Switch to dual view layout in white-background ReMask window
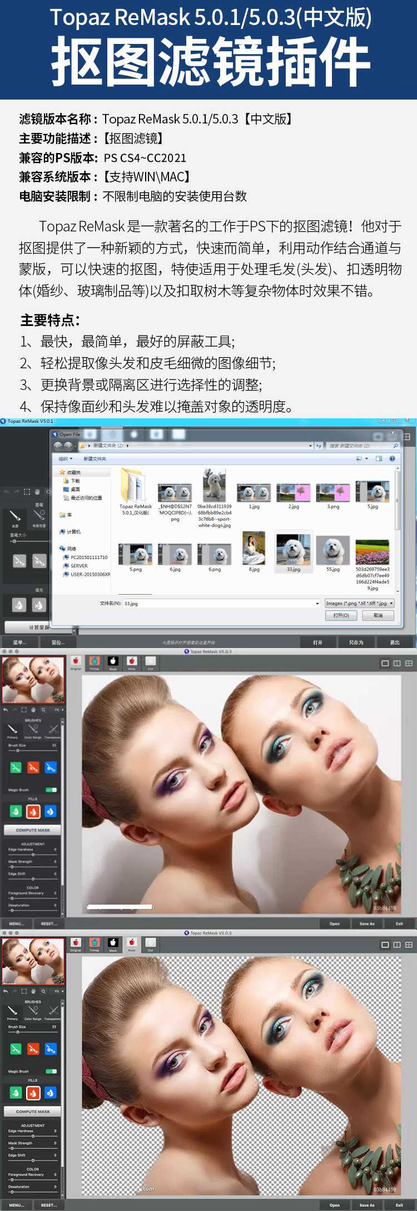Viewport: 417px width, 1211px height. [x=397, y=664]
